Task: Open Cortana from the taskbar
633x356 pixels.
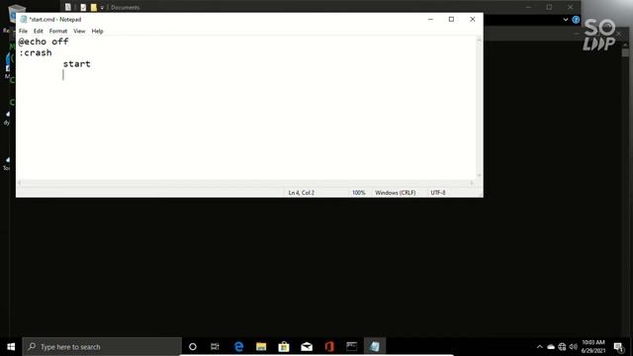Action: (x=193, y=347)
